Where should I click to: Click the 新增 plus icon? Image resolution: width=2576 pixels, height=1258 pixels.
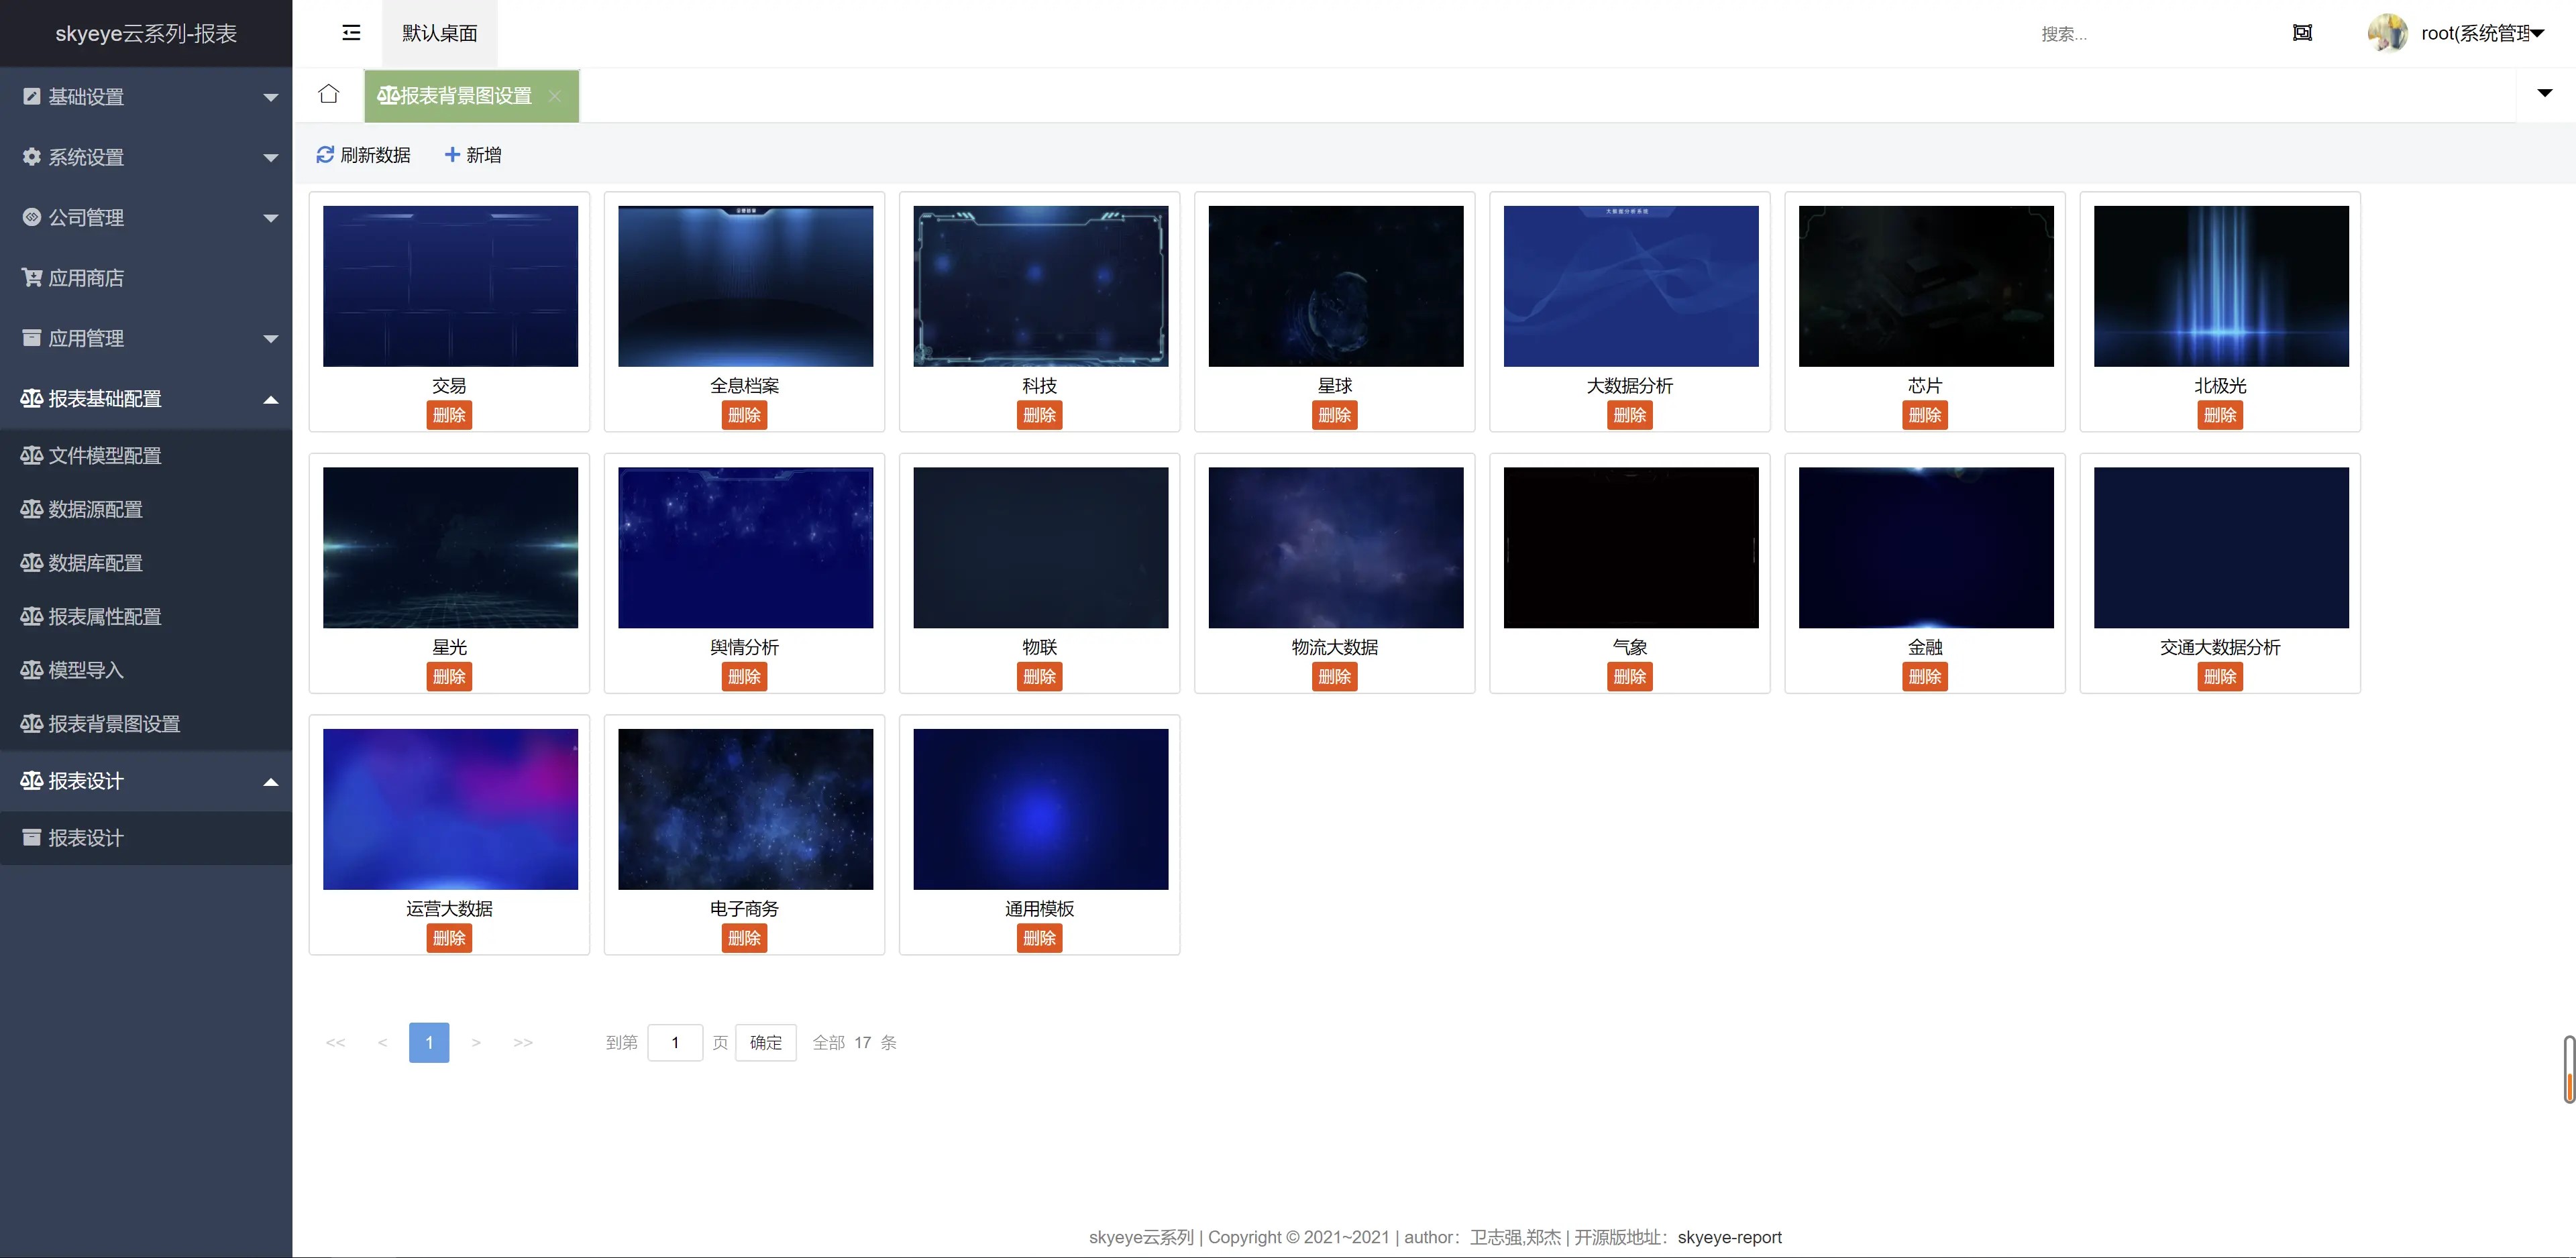coord(452,155)
